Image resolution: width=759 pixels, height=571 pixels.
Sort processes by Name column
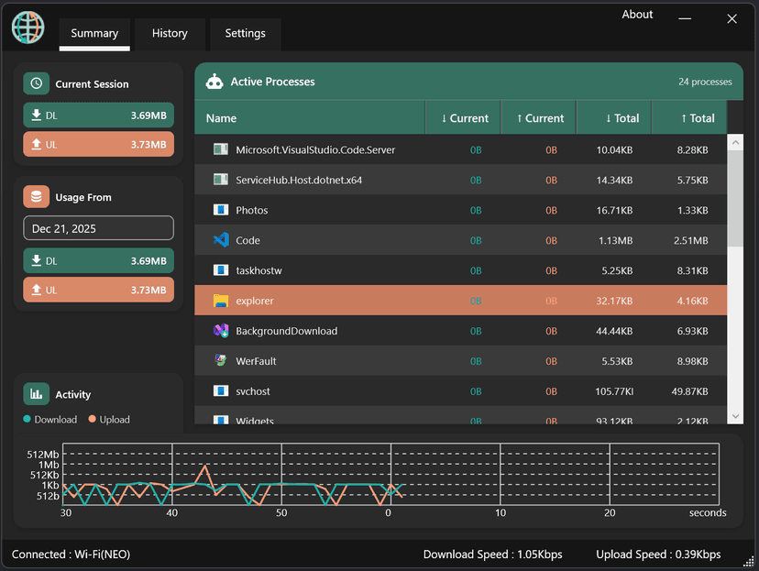click(x=310, y=117)
